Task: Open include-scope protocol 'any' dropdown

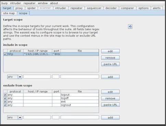Action: pyautogui.click(x=15, y=77)
